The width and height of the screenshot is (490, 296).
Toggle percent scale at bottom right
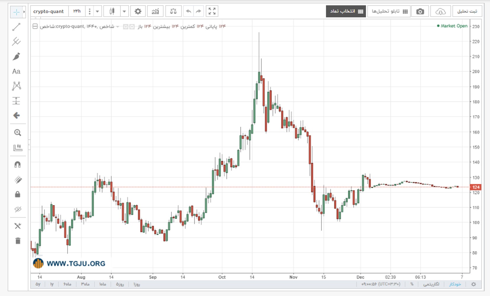[412, 284]
